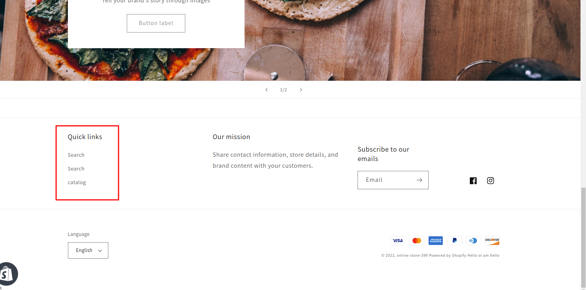The height and width of the screenshot is (290, 586).
Task: Open the catalog quick link
Action: click(77, 183)
